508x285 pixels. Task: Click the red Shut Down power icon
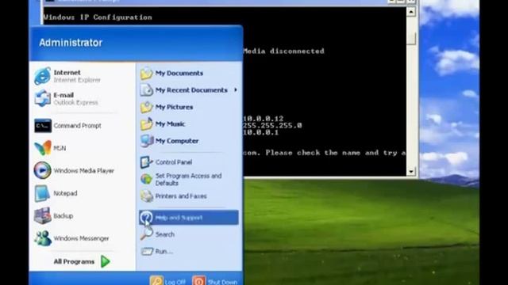[198, 280]
